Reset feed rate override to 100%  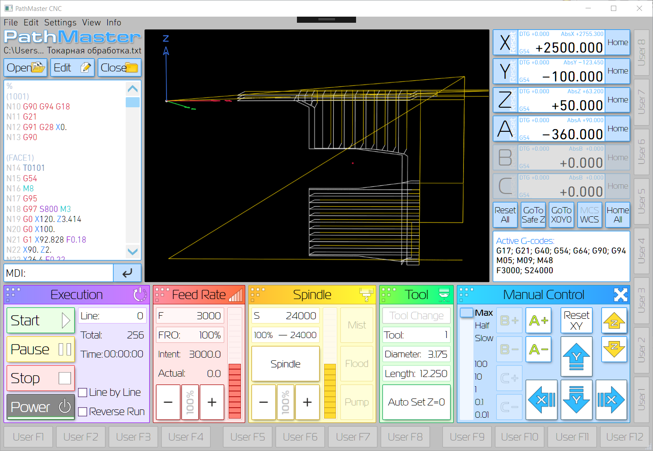[x=190, y=402]
